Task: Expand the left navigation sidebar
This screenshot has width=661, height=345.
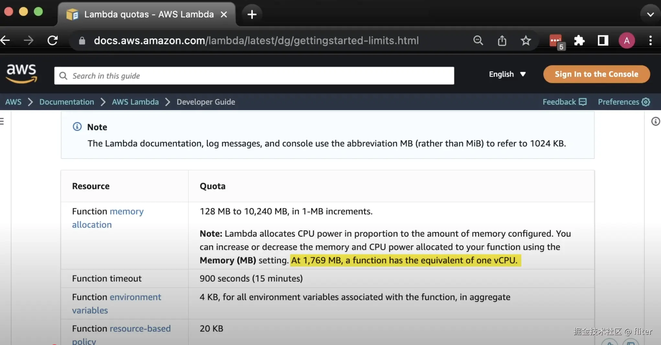Action: [2, 121]
